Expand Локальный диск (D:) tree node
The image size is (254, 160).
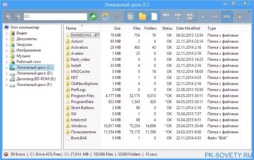click(7, 73)
